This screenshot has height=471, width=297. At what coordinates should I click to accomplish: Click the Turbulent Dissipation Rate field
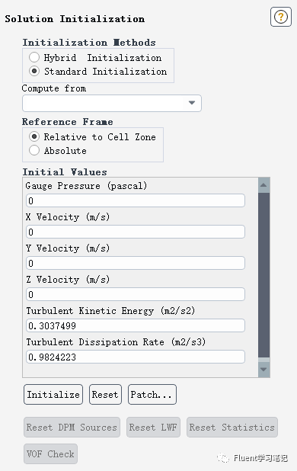[136, 357]
